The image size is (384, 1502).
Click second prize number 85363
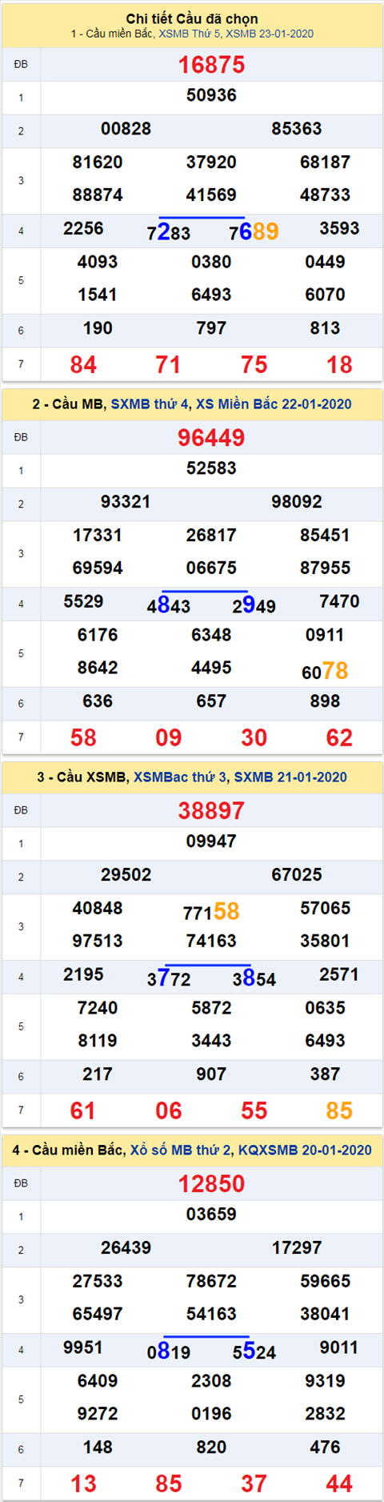[297, 129]
